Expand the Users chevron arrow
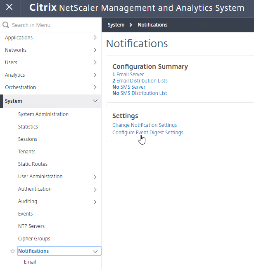 [95, 63]
